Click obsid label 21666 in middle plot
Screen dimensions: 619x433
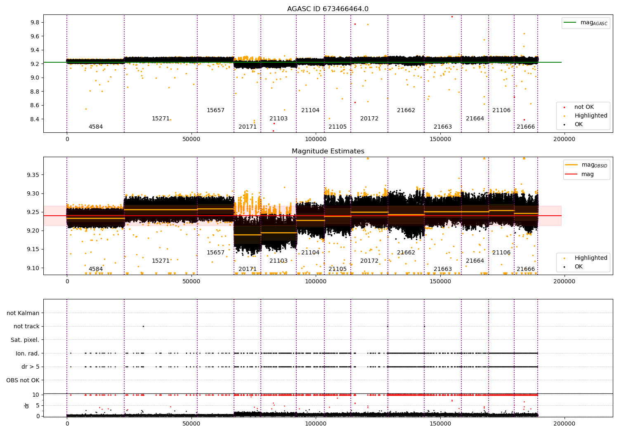pyautogui.click(x=526, y=269)
